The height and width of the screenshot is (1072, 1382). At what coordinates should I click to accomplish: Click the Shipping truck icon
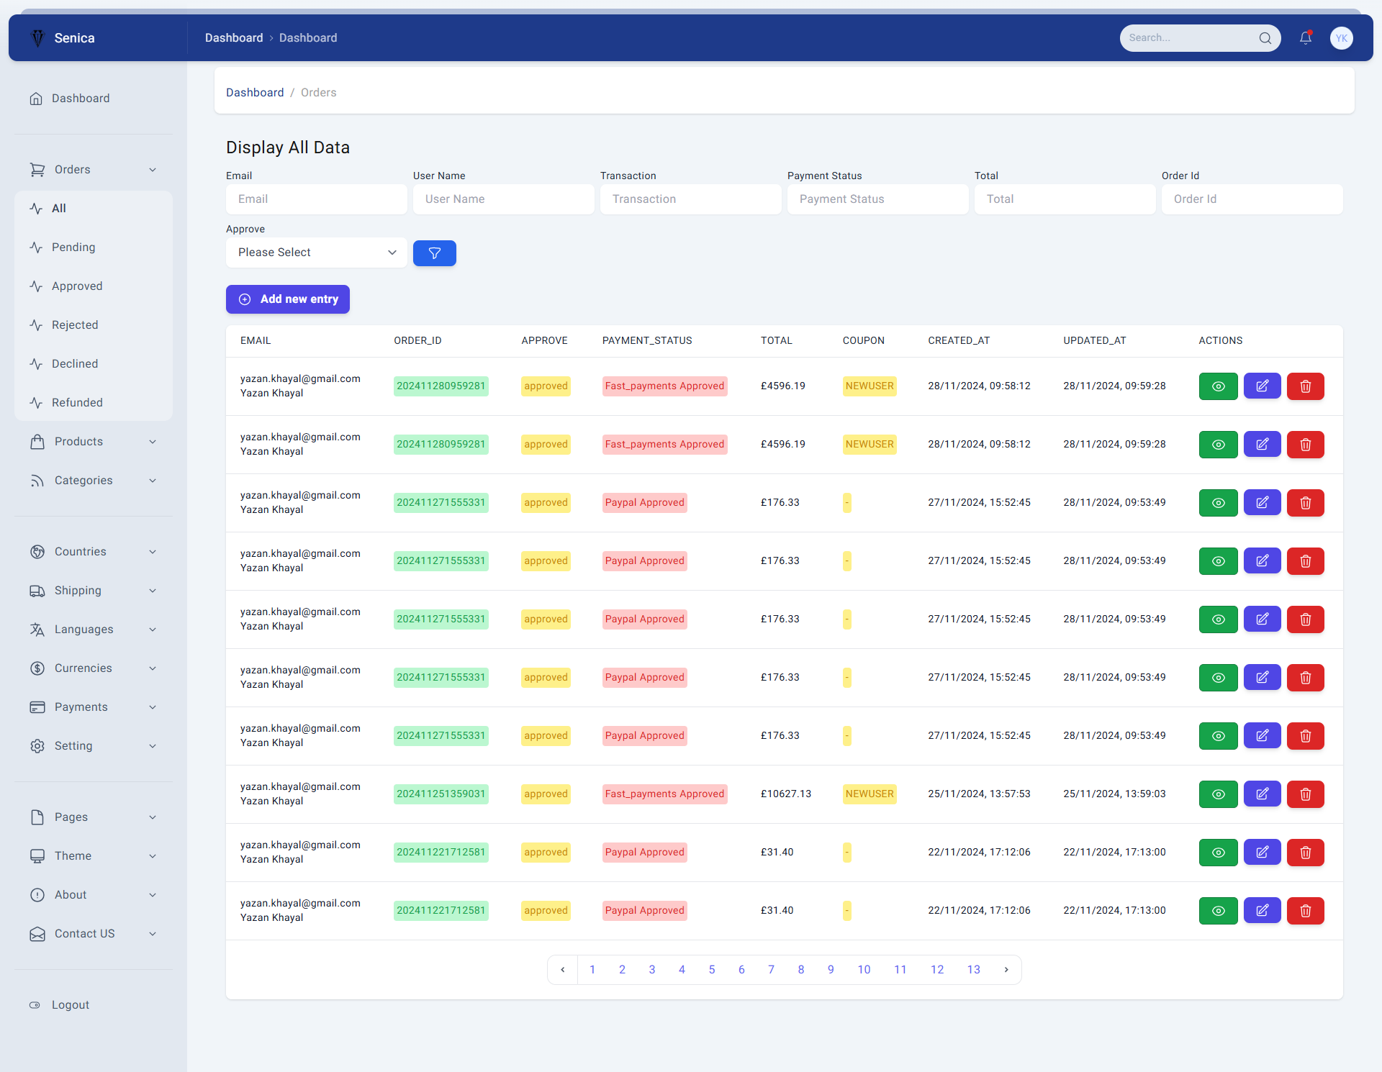37,591
